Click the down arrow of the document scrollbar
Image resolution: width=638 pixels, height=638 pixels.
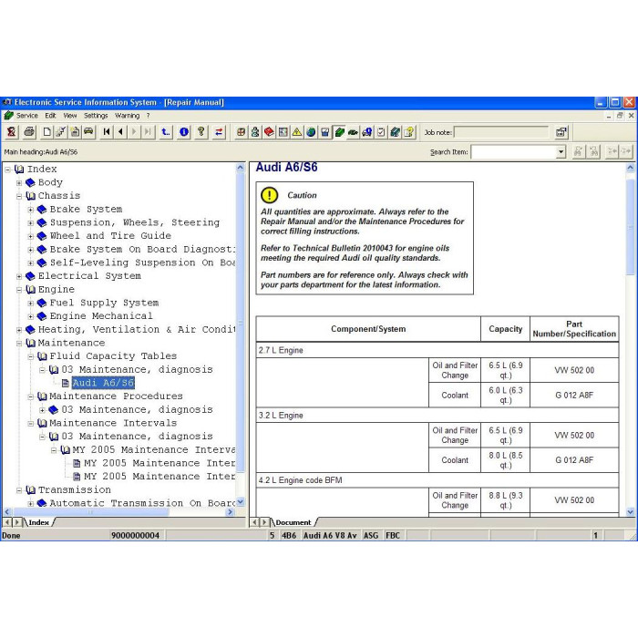[631, 511]
